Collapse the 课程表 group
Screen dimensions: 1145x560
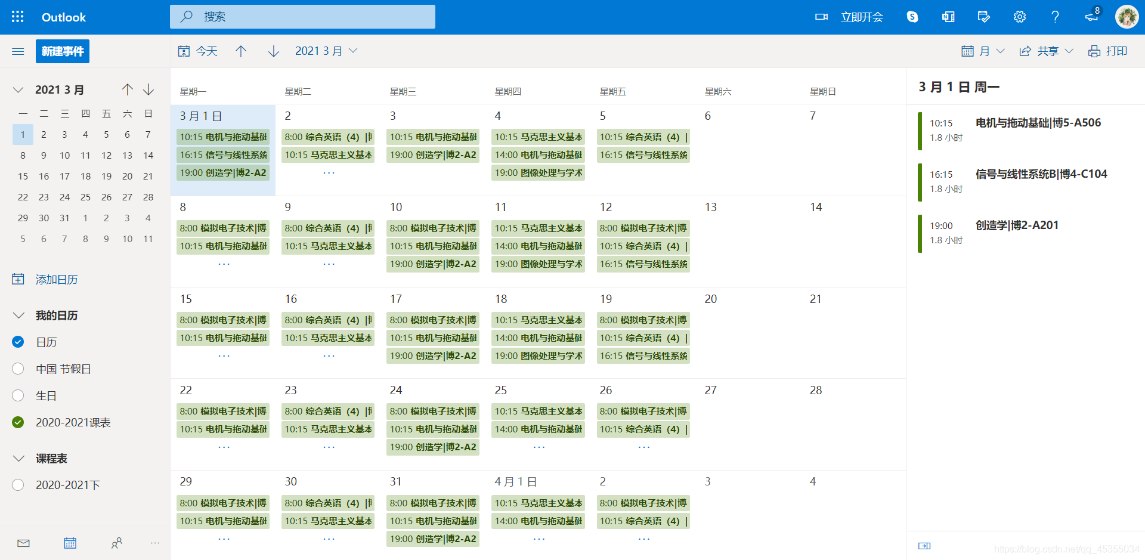tap(18, 458)
